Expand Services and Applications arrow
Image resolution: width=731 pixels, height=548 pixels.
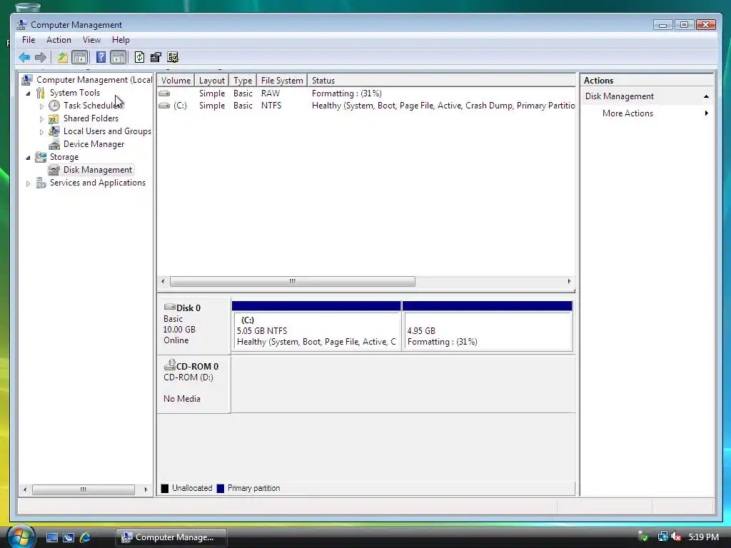(x=28, y=183)
